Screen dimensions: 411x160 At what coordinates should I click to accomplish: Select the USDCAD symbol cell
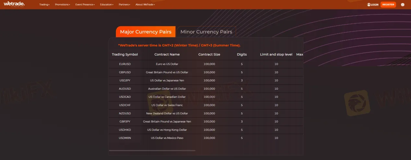pos(125,97)
